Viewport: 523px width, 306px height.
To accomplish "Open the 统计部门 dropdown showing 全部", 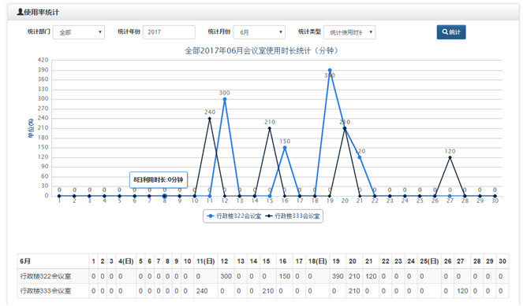I will click(x=79, y=32).
